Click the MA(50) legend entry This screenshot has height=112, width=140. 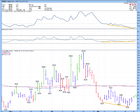coord(6,52)
